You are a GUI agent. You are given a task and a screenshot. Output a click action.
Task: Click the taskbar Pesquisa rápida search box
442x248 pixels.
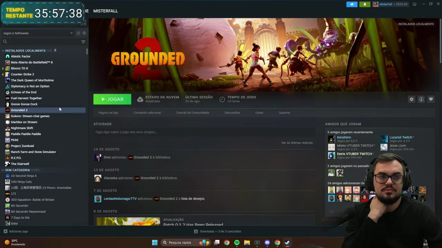[186, 242]
